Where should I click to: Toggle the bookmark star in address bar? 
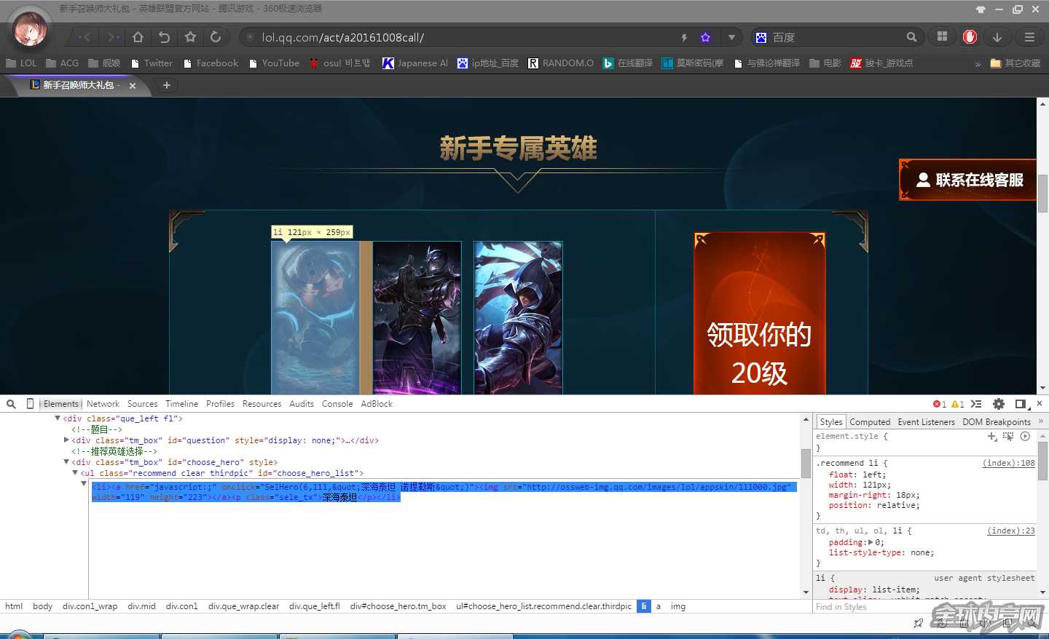point(704,36)
